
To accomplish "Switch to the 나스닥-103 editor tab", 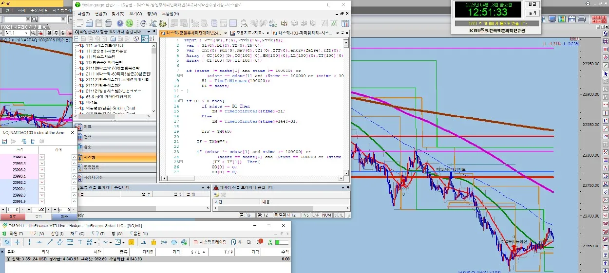I will coord(302,33).
